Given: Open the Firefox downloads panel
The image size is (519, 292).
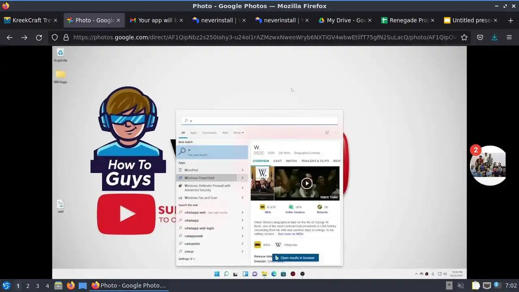Looking at the screenshot, I should [494, 37].
